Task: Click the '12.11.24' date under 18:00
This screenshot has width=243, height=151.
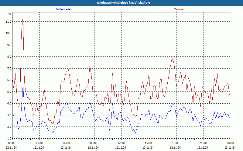Action: pyautogui.click(x=176, y=147)
